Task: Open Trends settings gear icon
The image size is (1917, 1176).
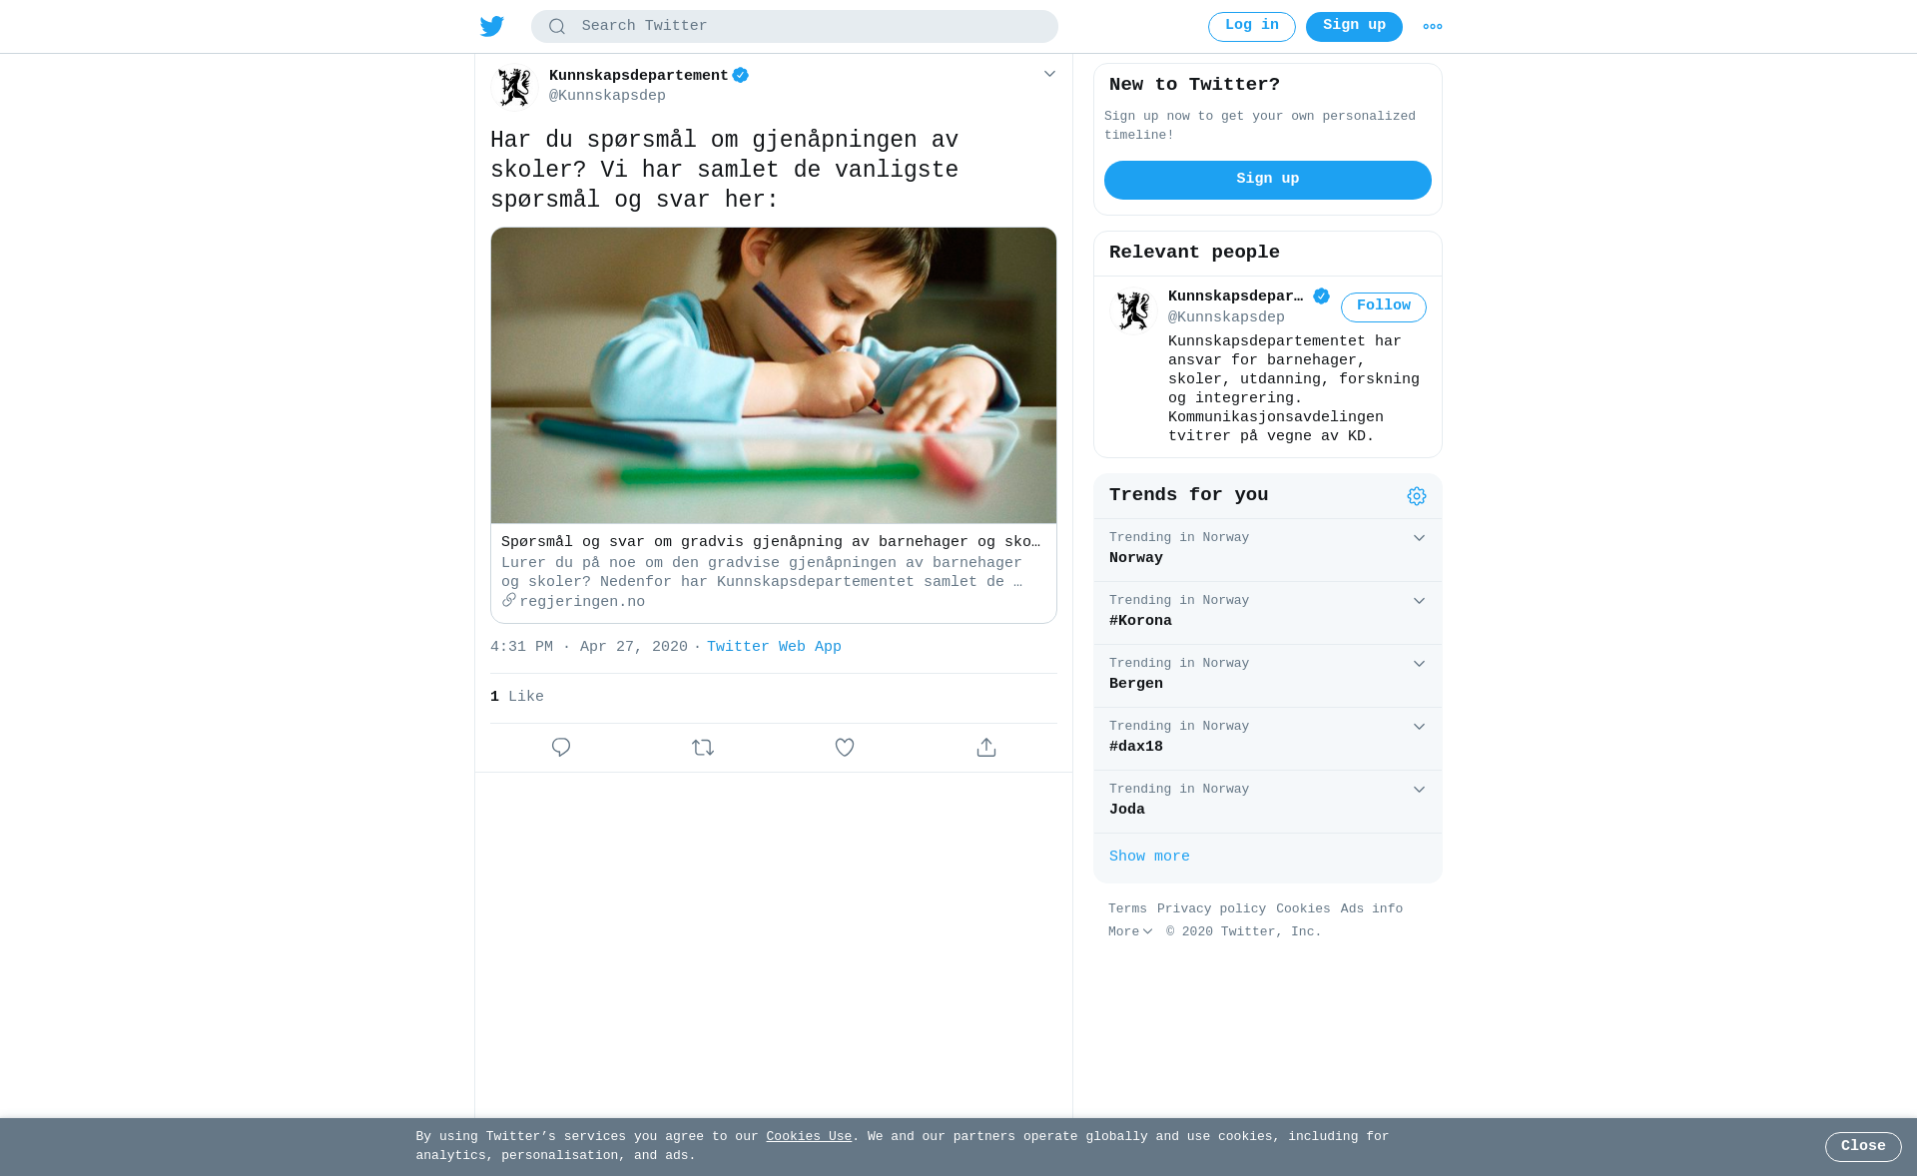Action: click(x=1417, y=496)
